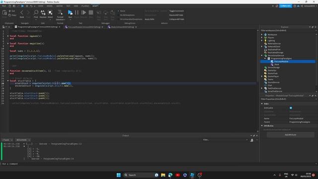Image resolution: width=318 pixels, height=179 pixels.
Task: Collapse the ProgrammingParadigms script node
Action: [x=265, y=59]
